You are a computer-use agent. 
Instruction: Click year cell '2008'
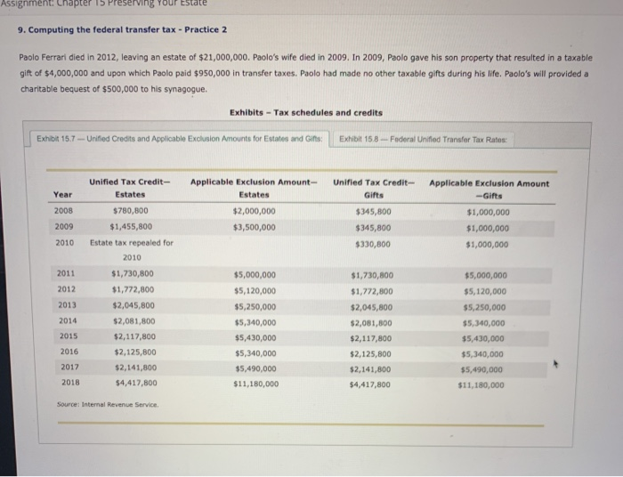tap(63, 211)
